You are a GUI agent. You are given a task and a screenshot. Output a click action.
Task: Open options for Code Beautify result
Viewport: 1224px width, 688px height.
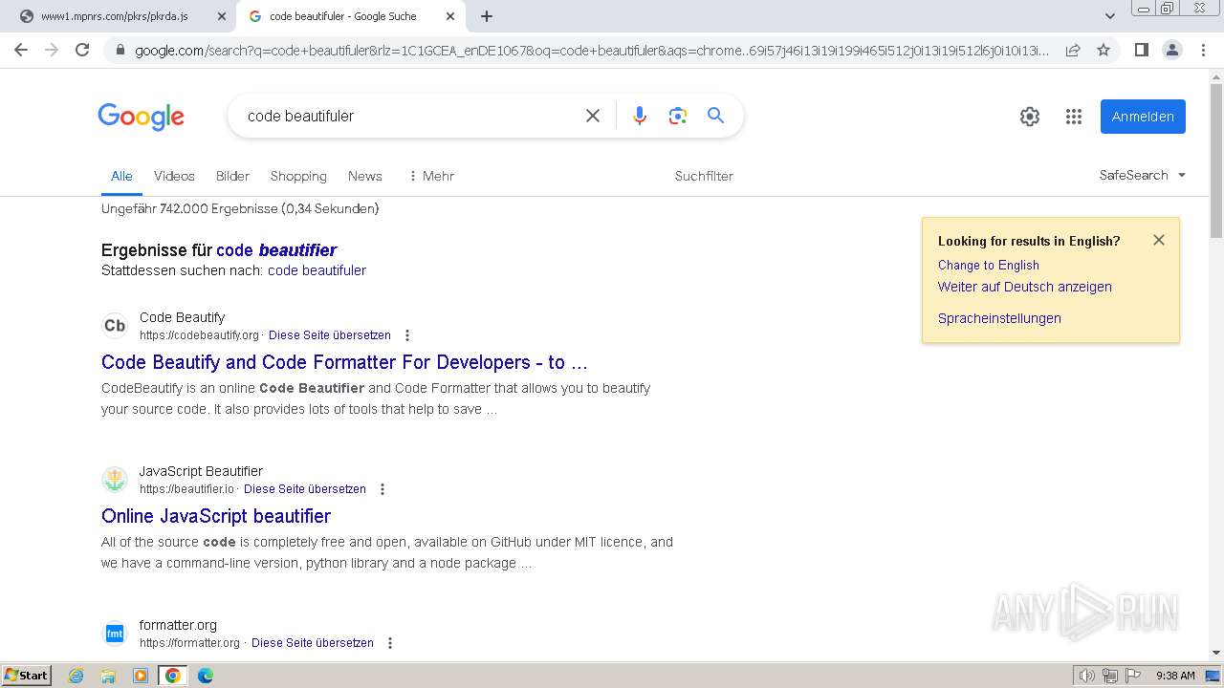(407, 335)
